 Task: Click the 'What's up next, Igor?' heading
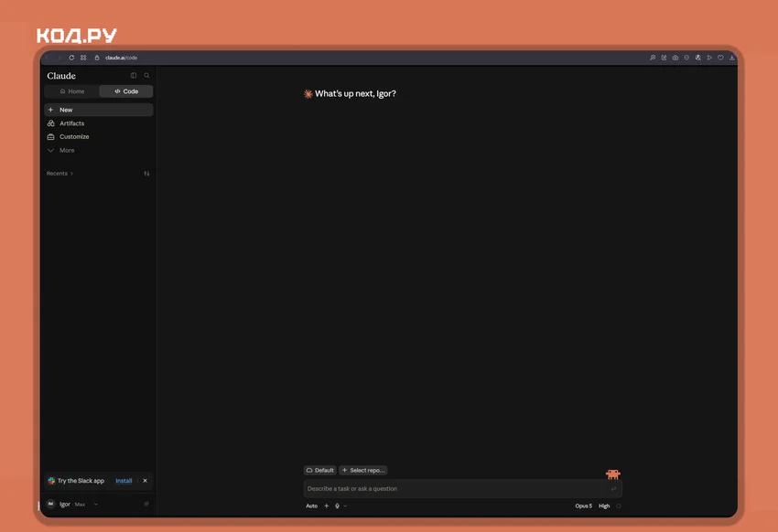pos(355,93)
